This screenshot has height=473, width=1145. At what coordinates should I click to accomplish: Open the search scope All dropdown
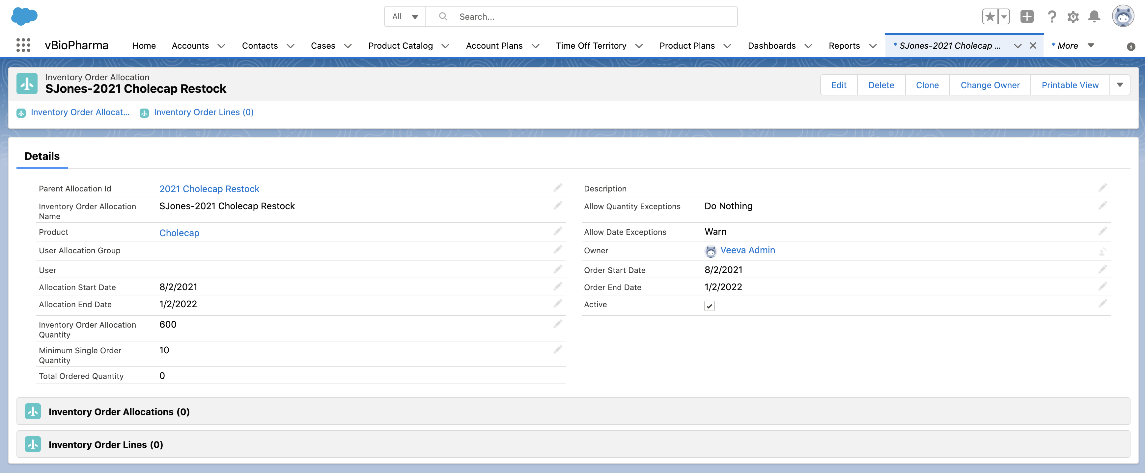(x=405, y=16)
